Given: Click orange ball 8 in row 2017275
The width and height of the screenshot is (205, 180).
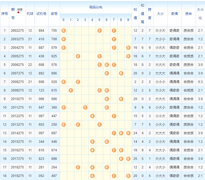Looking at the screenshot, I should pos(121,158).
